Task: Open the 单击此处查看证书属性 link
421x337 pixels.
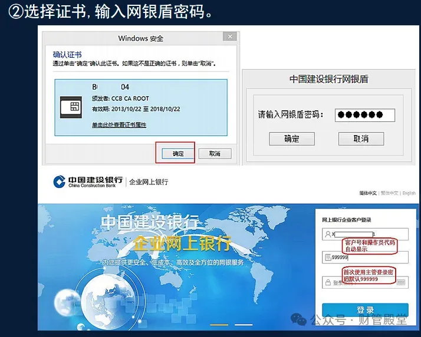Action: 119,125
